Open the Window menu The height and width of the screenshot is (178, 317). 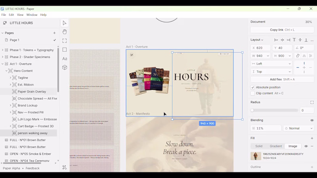tap(32, 15)
